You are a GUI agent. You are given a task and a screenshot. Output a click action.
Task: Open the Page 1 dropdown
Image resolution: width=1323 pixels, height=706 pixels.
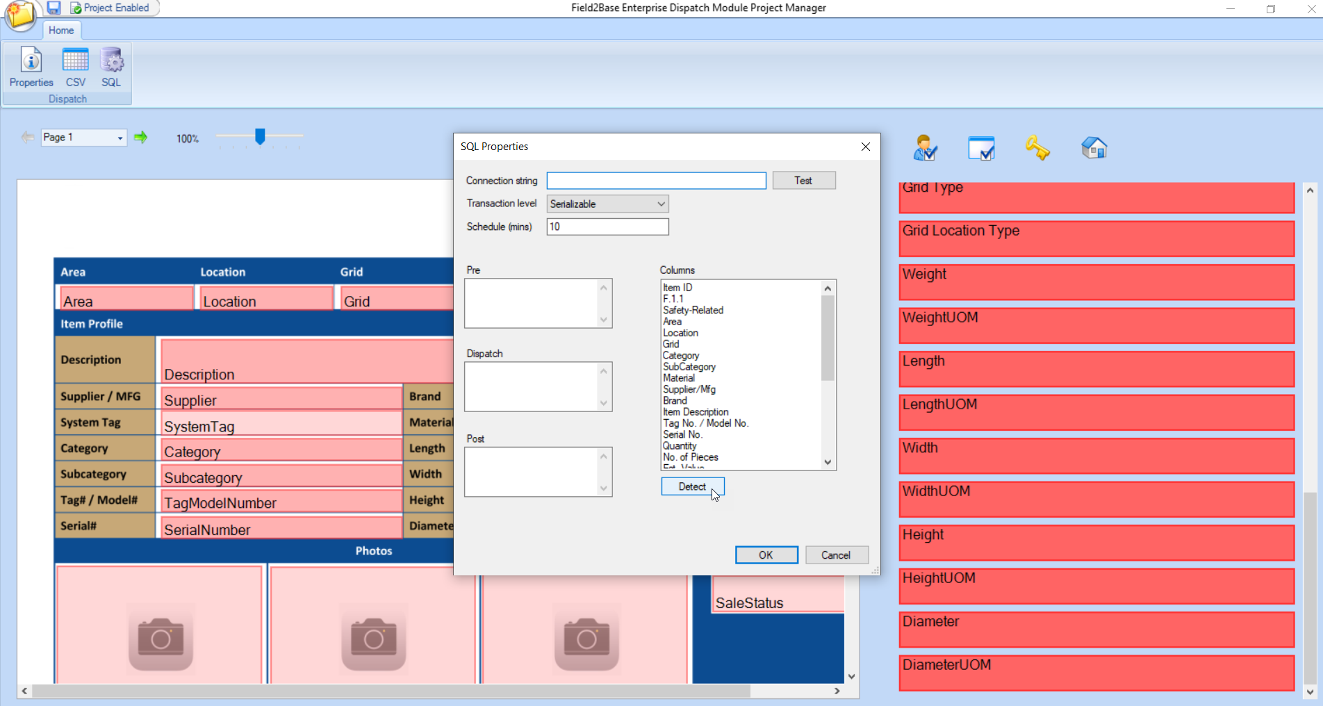[x=120, y=138]
